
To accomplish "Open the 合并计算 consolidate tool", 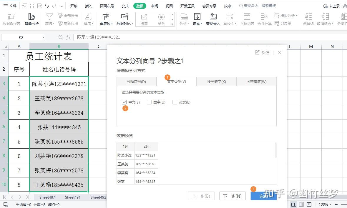I will (264, 18).
